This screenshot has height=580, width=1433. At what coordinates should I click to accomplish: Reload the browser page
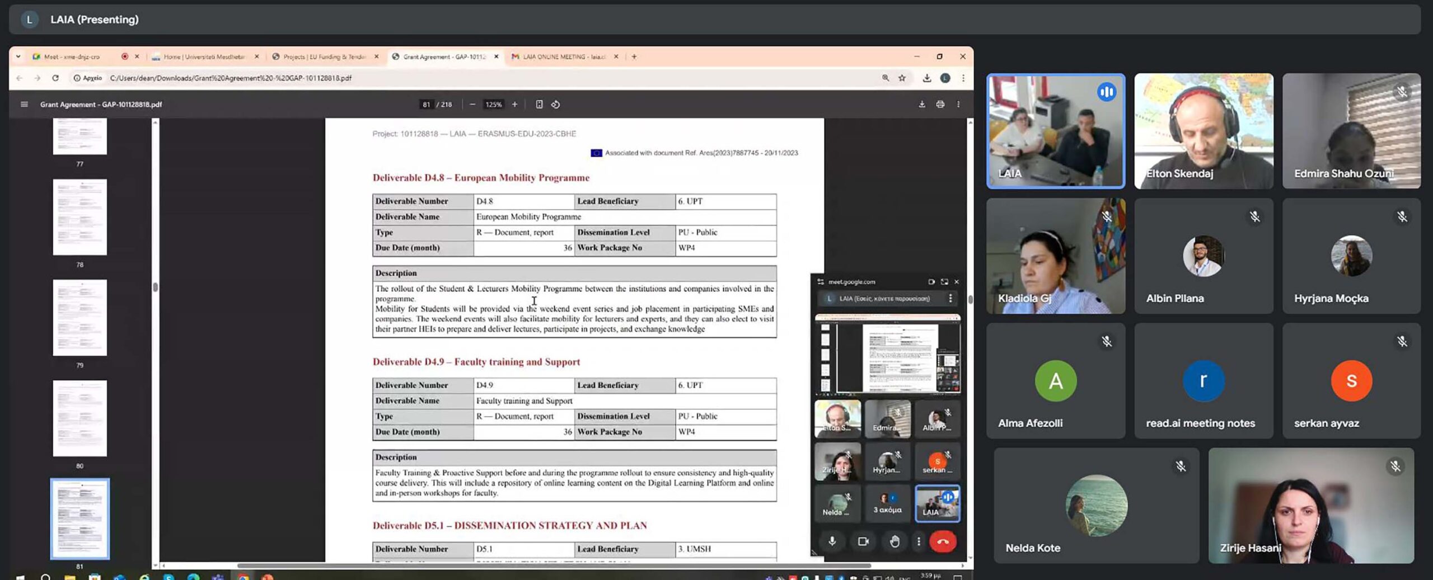(x=55, y=78)
